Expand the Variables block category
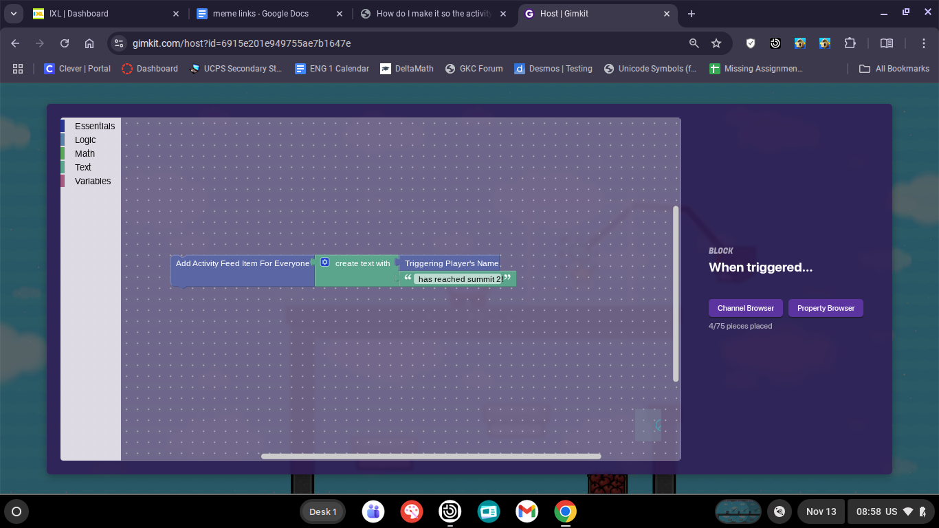Screen dimensions: 939x528 [93, 181]
